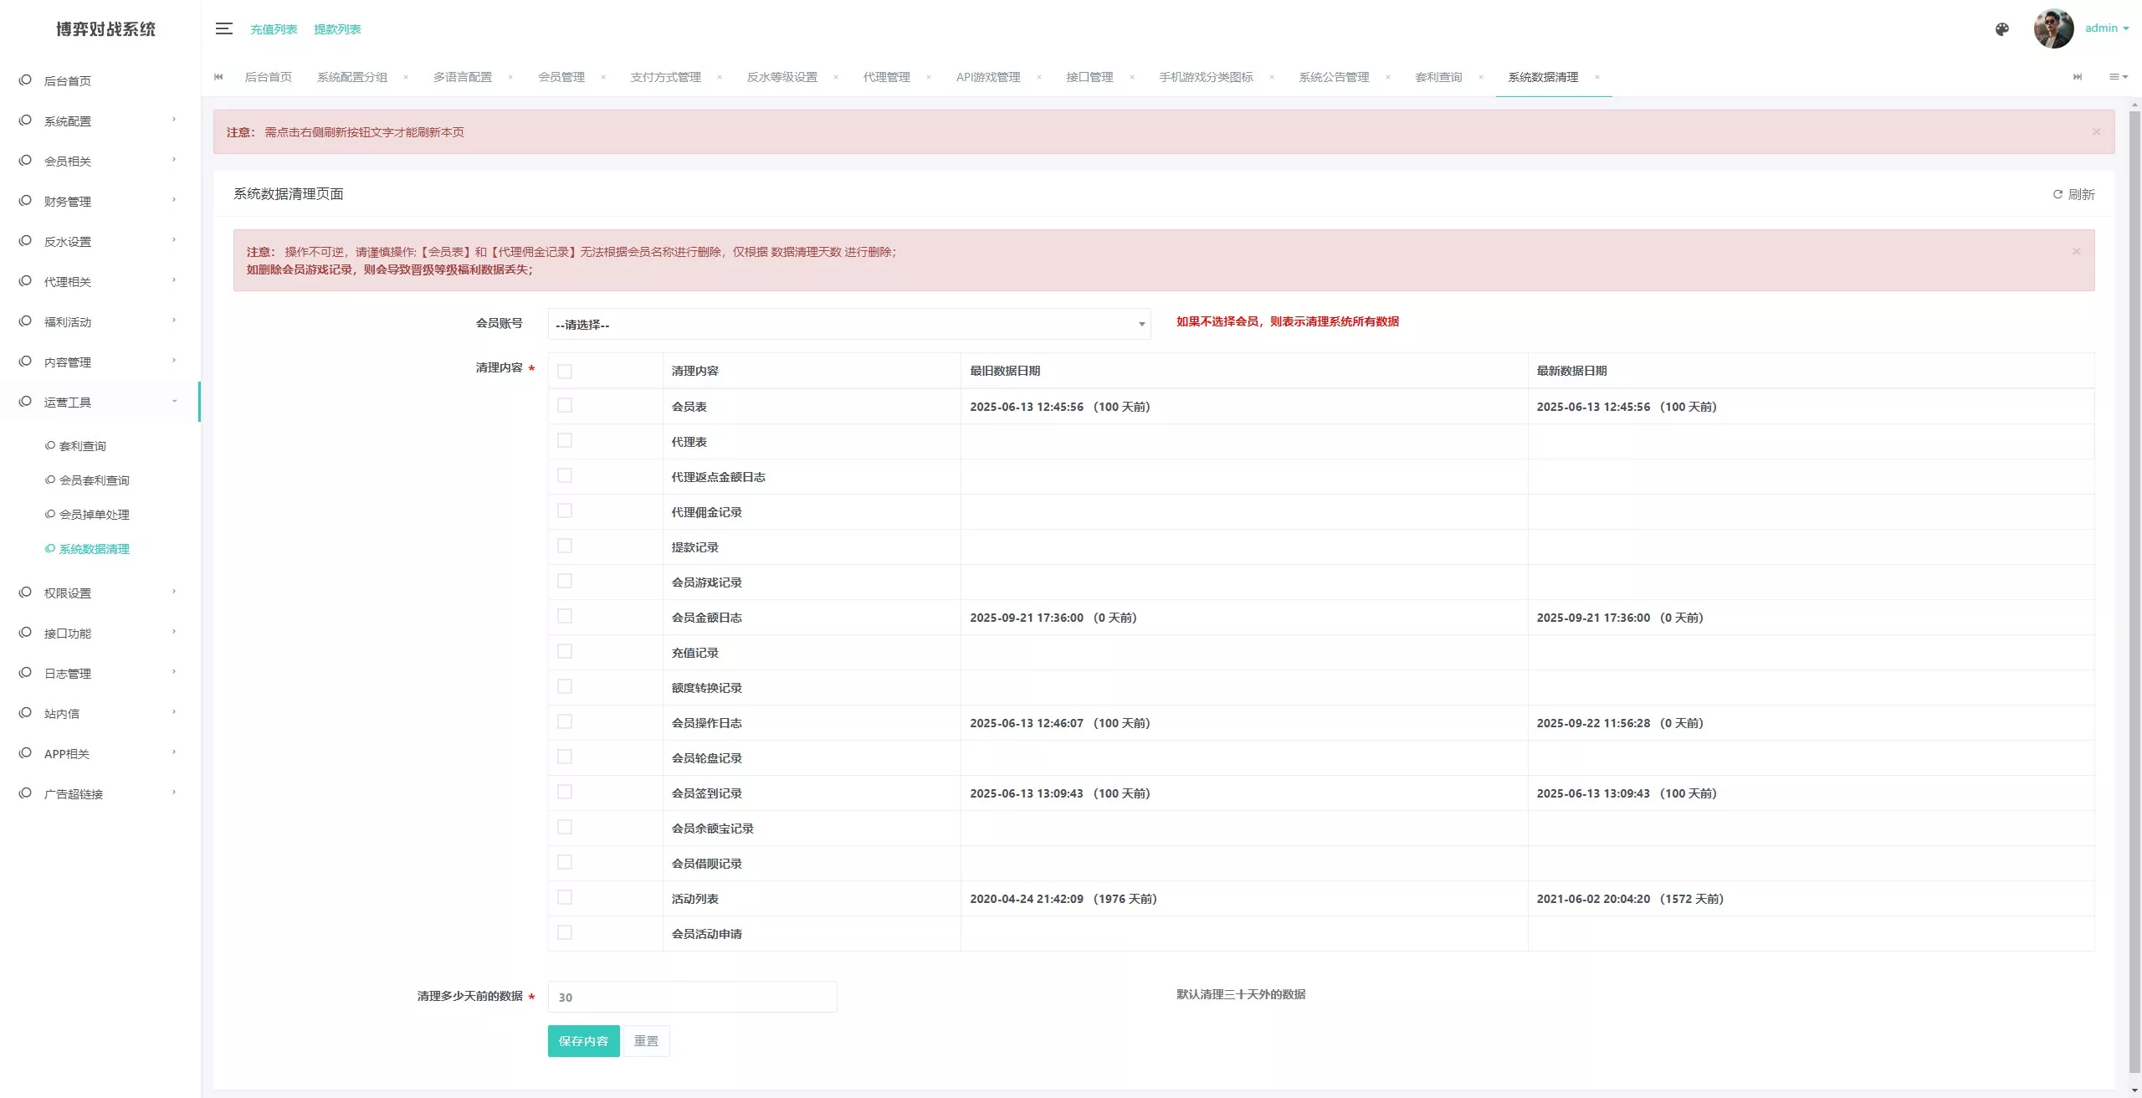Check the 会员表 checkbox
2142x1098 pixels.
coord(566,406)
